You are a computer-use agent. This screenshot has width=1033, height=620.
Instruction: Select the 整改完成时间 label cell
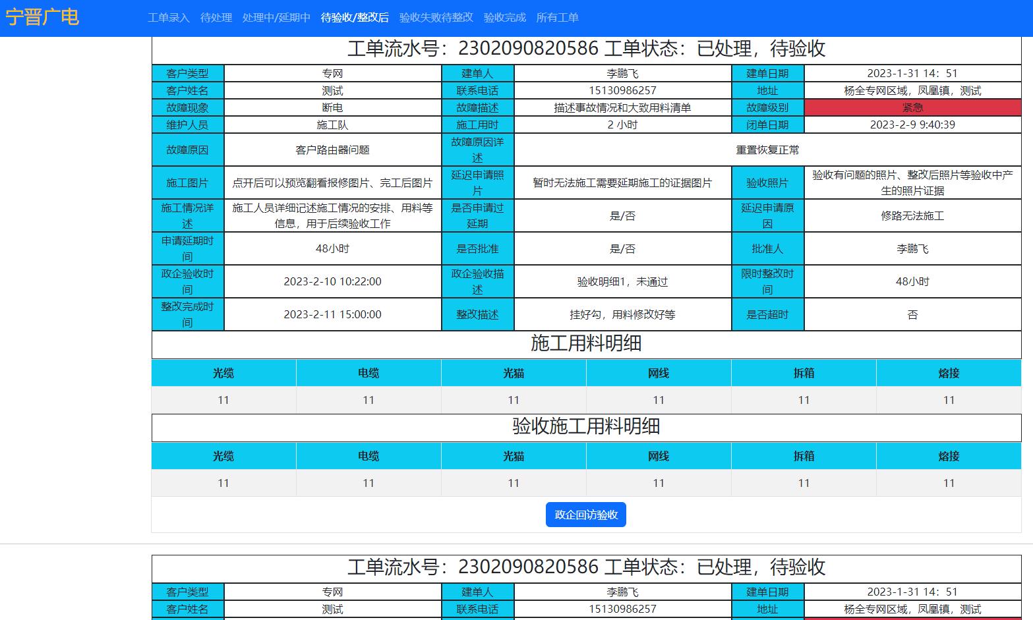(188, 314)
